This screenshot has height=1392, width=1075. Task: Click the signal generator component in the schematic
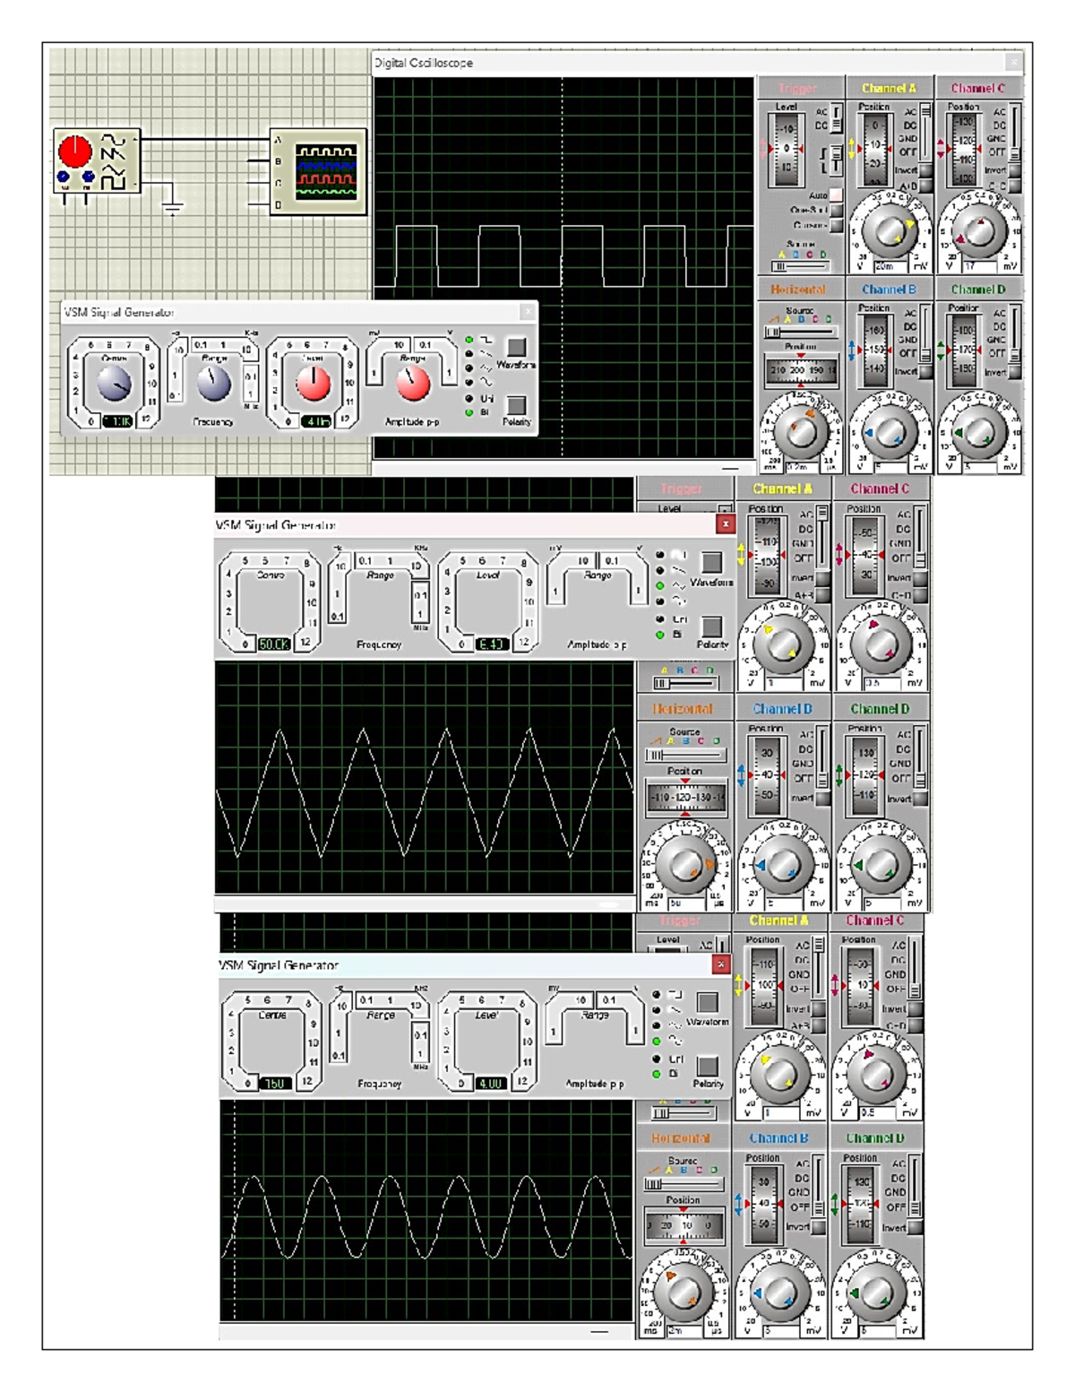point(97,161)
